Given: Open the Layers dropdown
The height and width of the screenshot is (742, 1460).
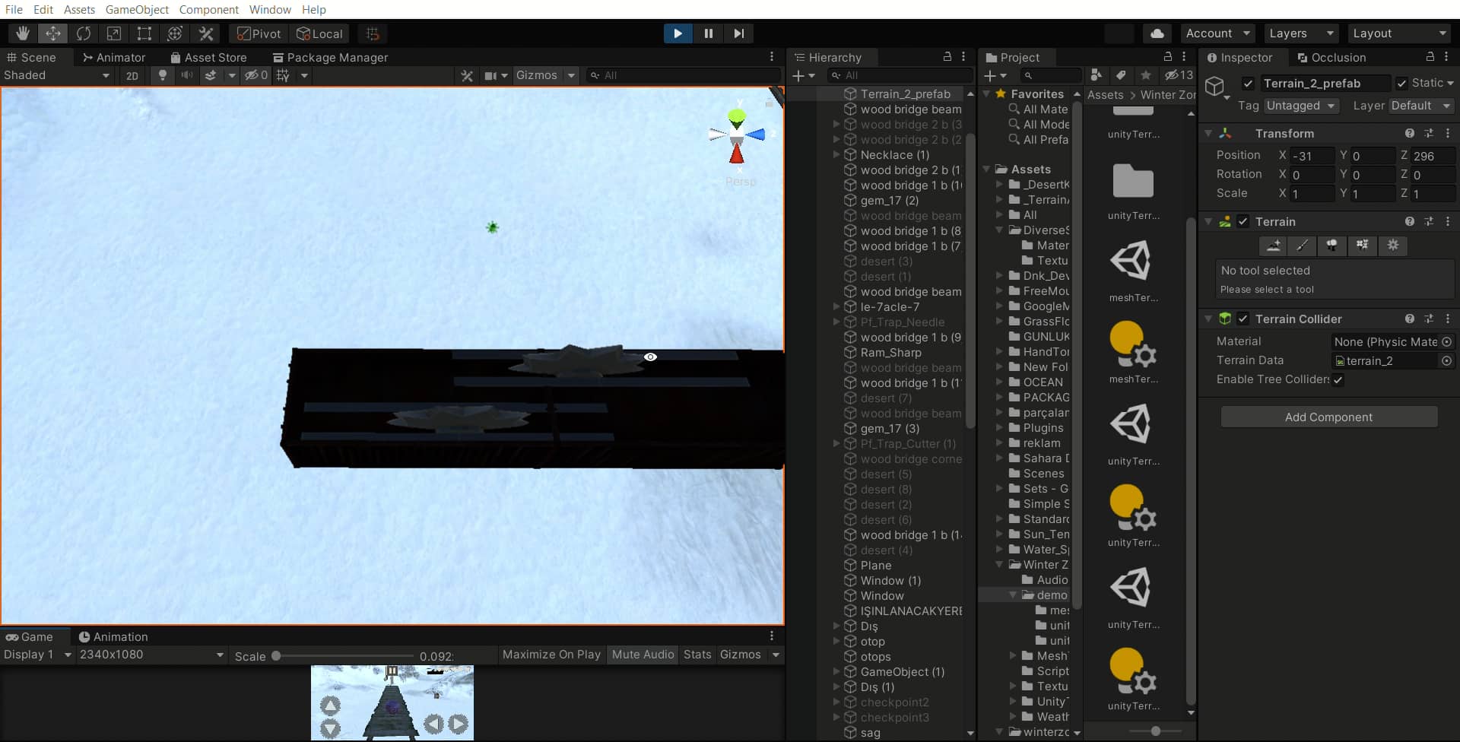Looking at the screenshot, I should click(x=1300, y=33).
